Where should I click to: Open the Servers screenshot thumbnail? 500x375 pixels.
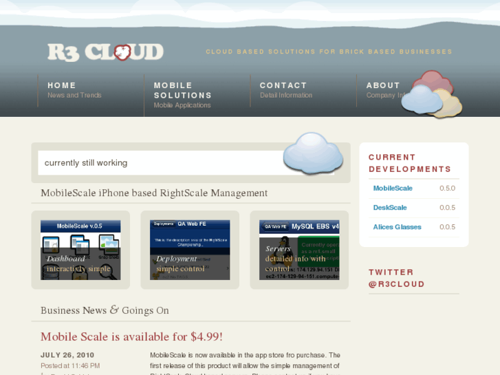pos(299,250)
